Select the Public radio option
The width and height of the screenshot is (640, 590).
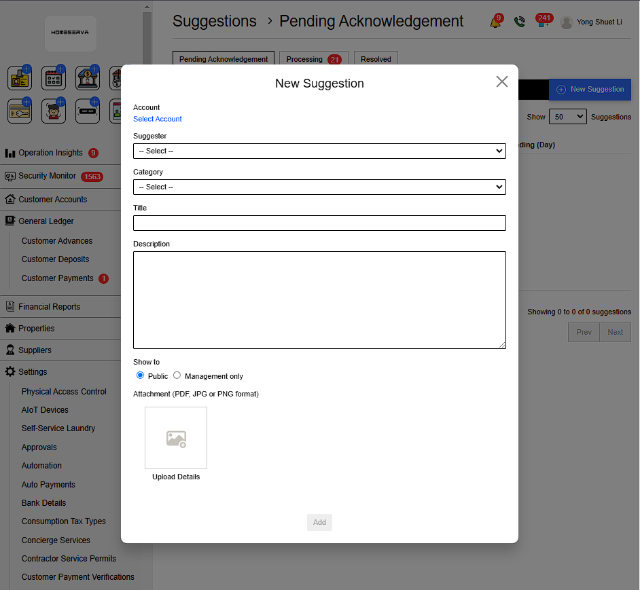tap(141, 375)
